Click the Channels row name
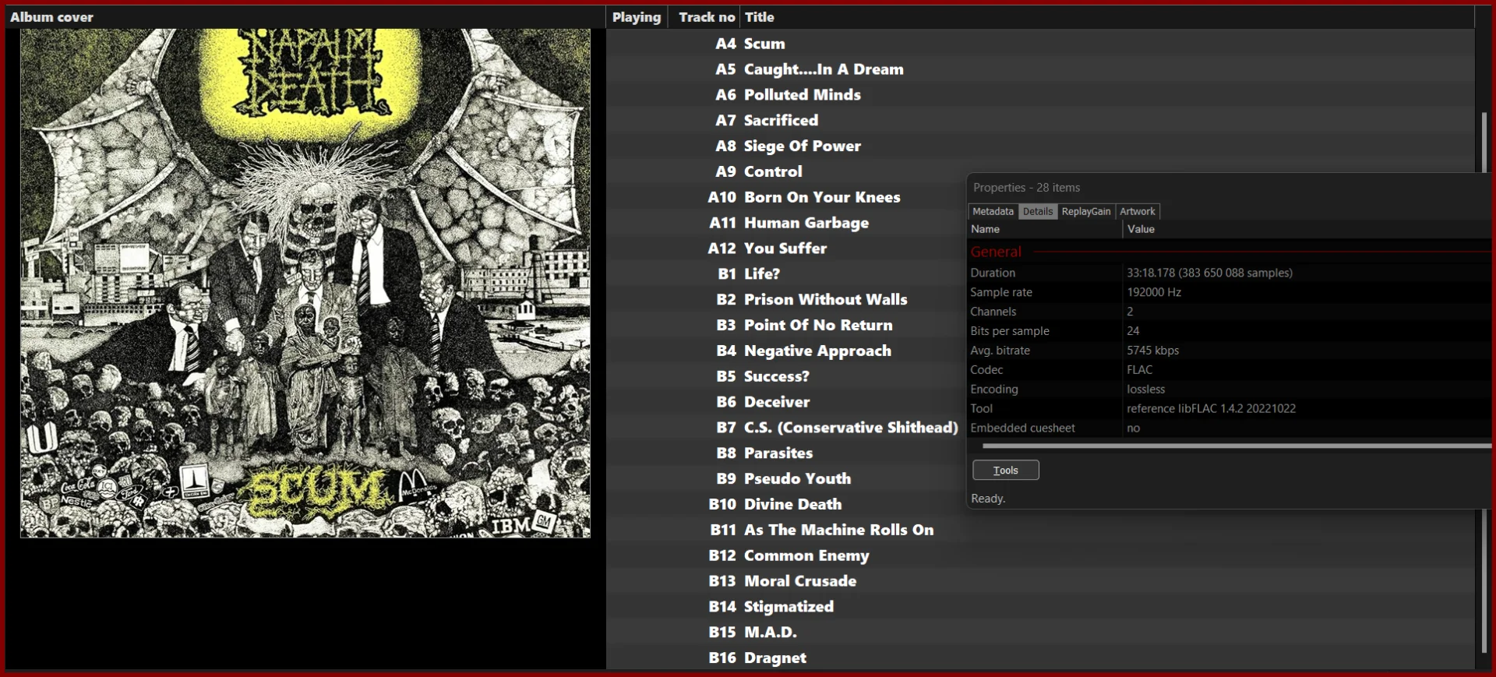Screen dimensions: 1496x677 tap(993, 312)
